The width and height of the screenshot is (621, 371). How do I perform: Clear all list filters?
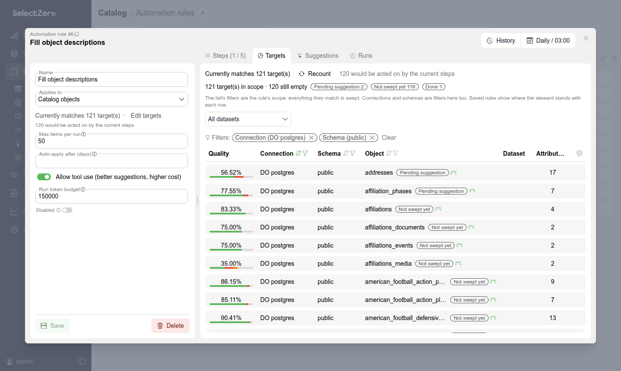pos(389,138)
